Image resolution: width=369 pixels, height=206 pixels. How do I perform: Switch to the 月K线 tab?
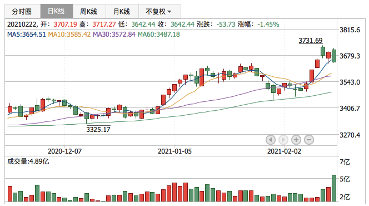(x=122, y=11)
